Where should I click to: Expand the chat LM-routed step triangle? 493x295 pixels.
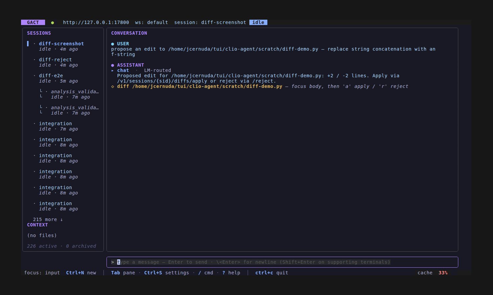tap(113, 70)
